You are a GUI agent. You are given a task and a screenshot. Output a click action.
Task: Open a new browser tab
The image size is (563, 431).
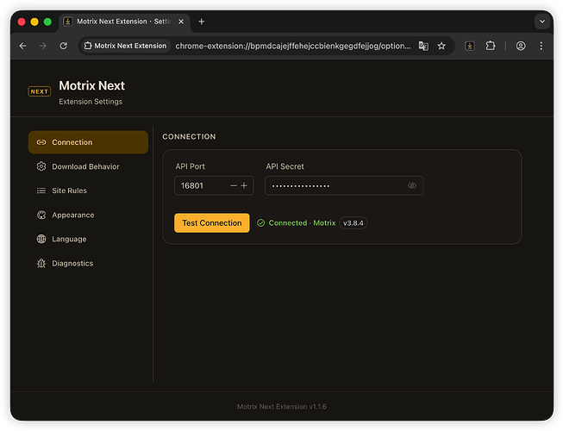coord(202,22)
